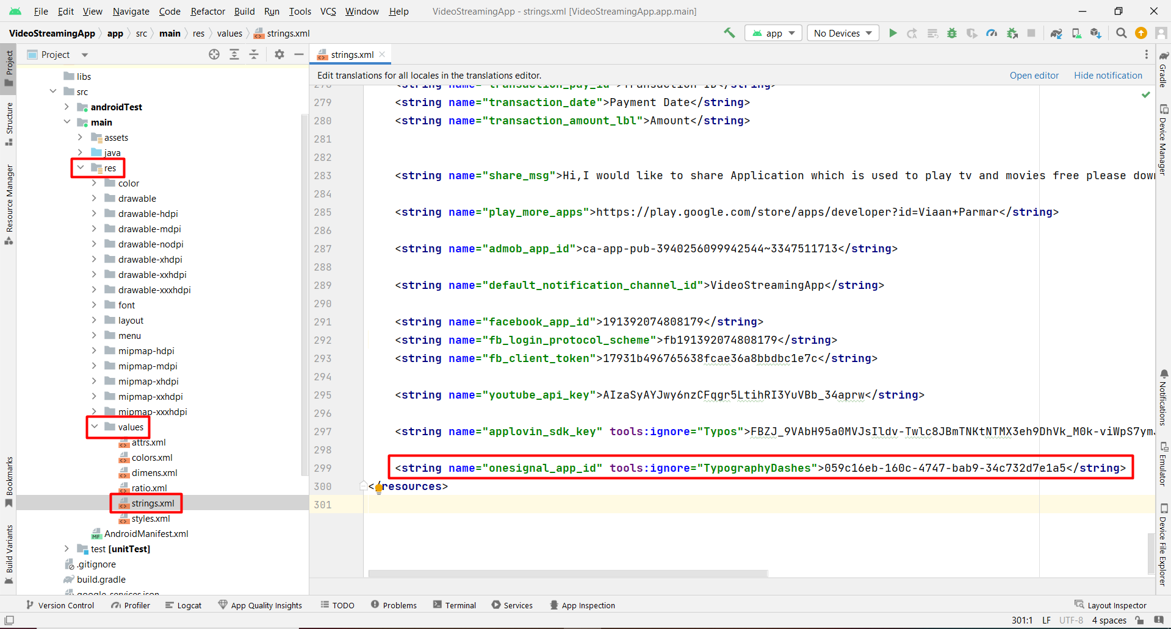
Task: Toggle Device Manager on the right sidebar
Action: (1163, 140)
